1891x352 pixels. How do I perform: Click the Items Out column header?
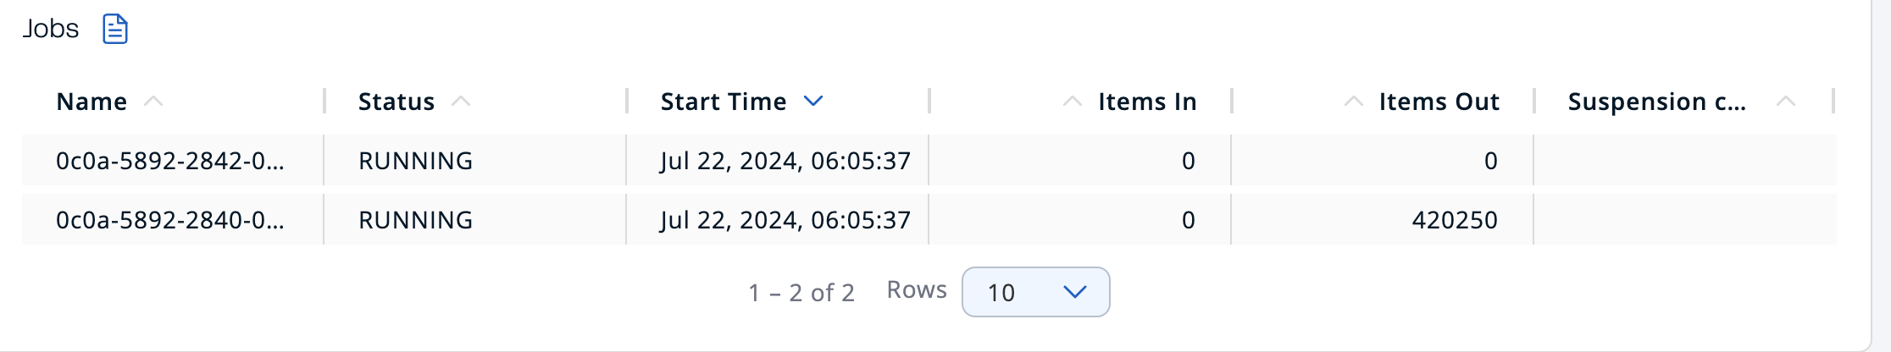[1439, 102]
